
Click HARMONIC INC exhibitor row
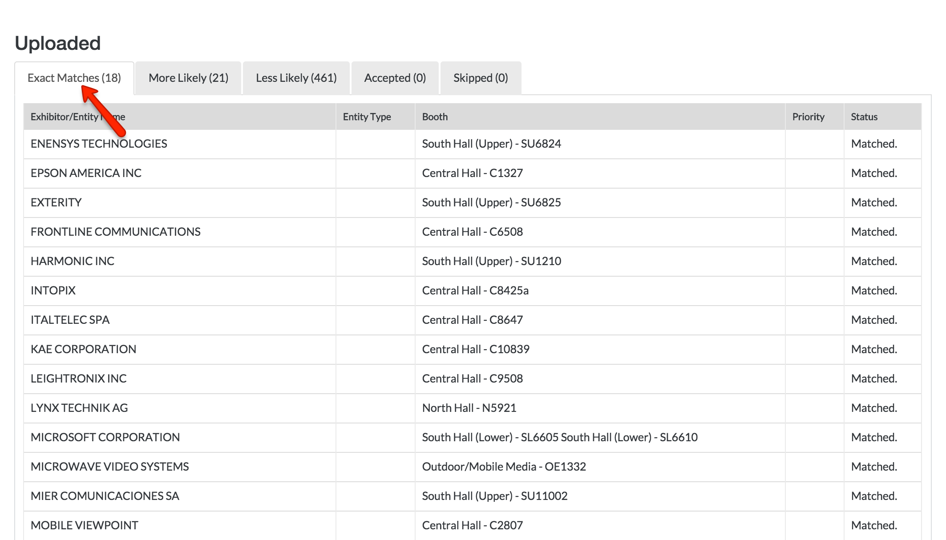pos(73,261)
